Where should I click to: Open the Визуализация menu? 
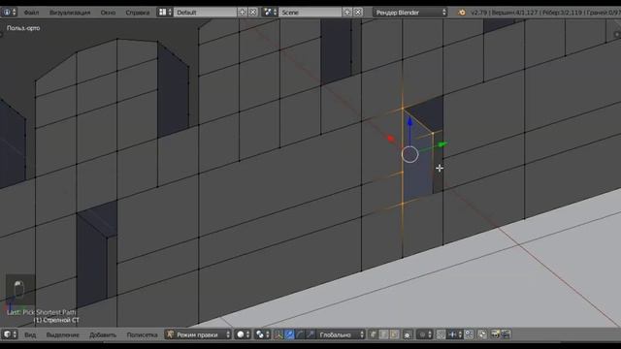point(70,13)
